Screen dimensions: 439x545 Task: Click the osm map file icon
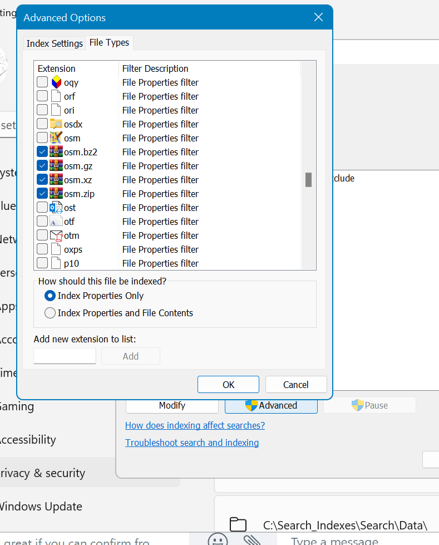tap(56, 138)
